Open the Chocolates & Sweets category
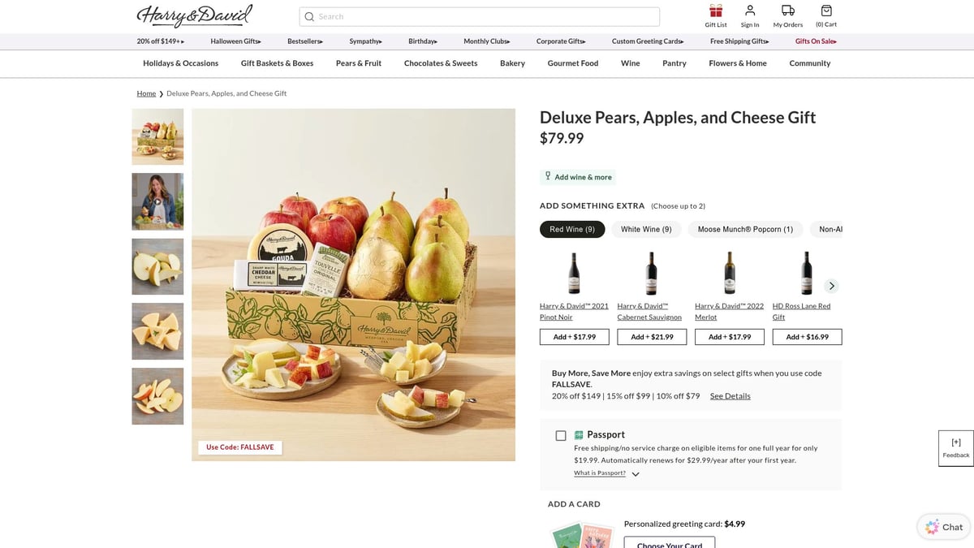974x548 pixels. 440,63
